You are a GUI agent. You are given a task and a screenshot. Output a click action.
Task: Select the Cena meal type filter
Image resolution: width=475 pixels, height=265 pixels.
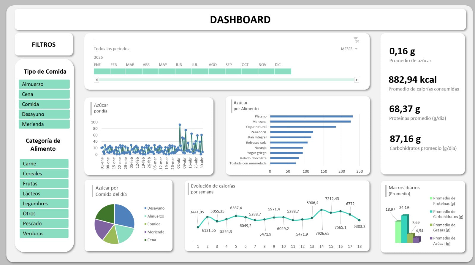(44, 94)
